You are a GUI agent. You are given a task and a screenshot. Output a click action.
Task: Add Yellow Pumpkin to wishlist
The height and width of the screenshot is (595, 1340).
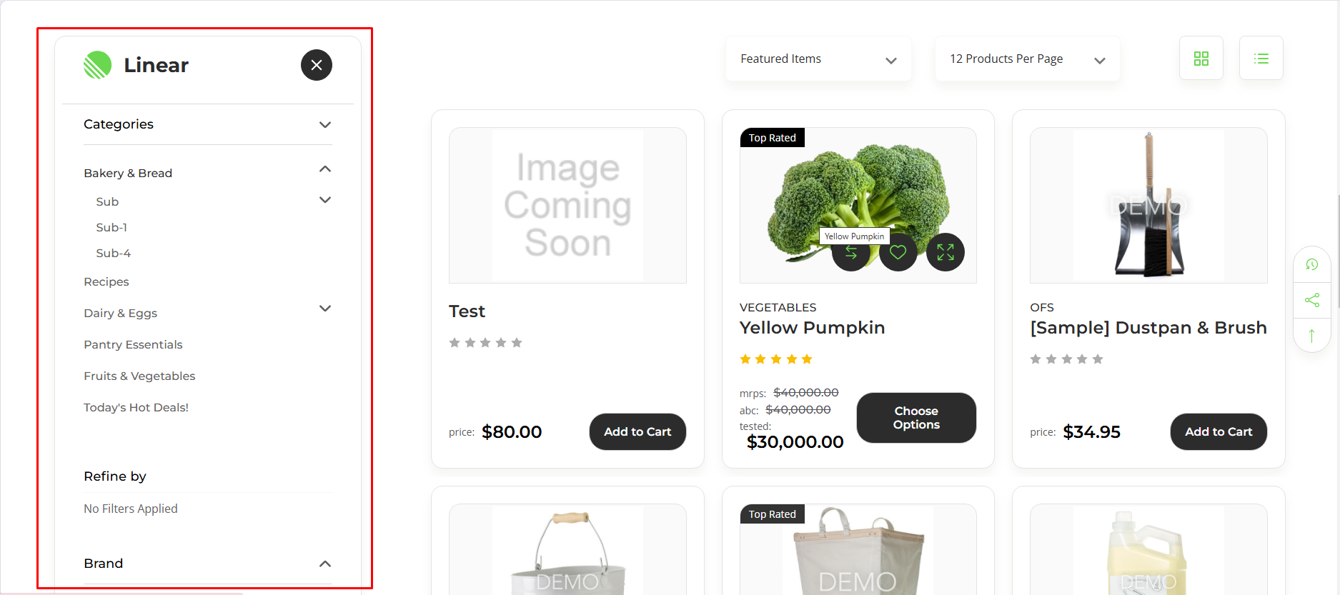click(x=898, y=253)
